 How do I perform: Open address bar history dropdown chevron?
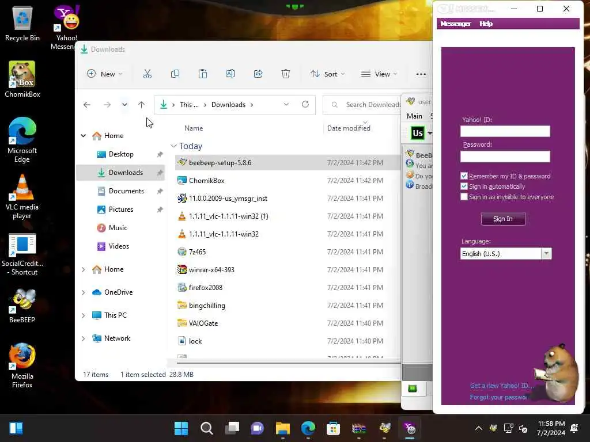(x=286, y=104)
